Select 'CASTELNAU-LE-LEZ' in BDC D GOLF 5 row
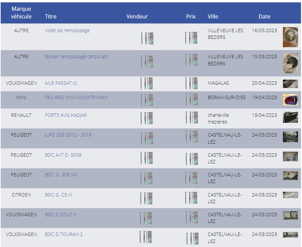302x247 pixels. point(225,218)
